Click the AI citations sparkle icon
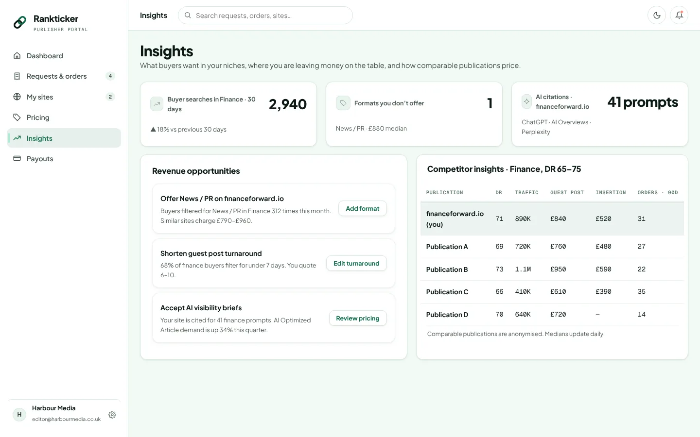This screenshot has height=437, width=700. click(526, 101)
